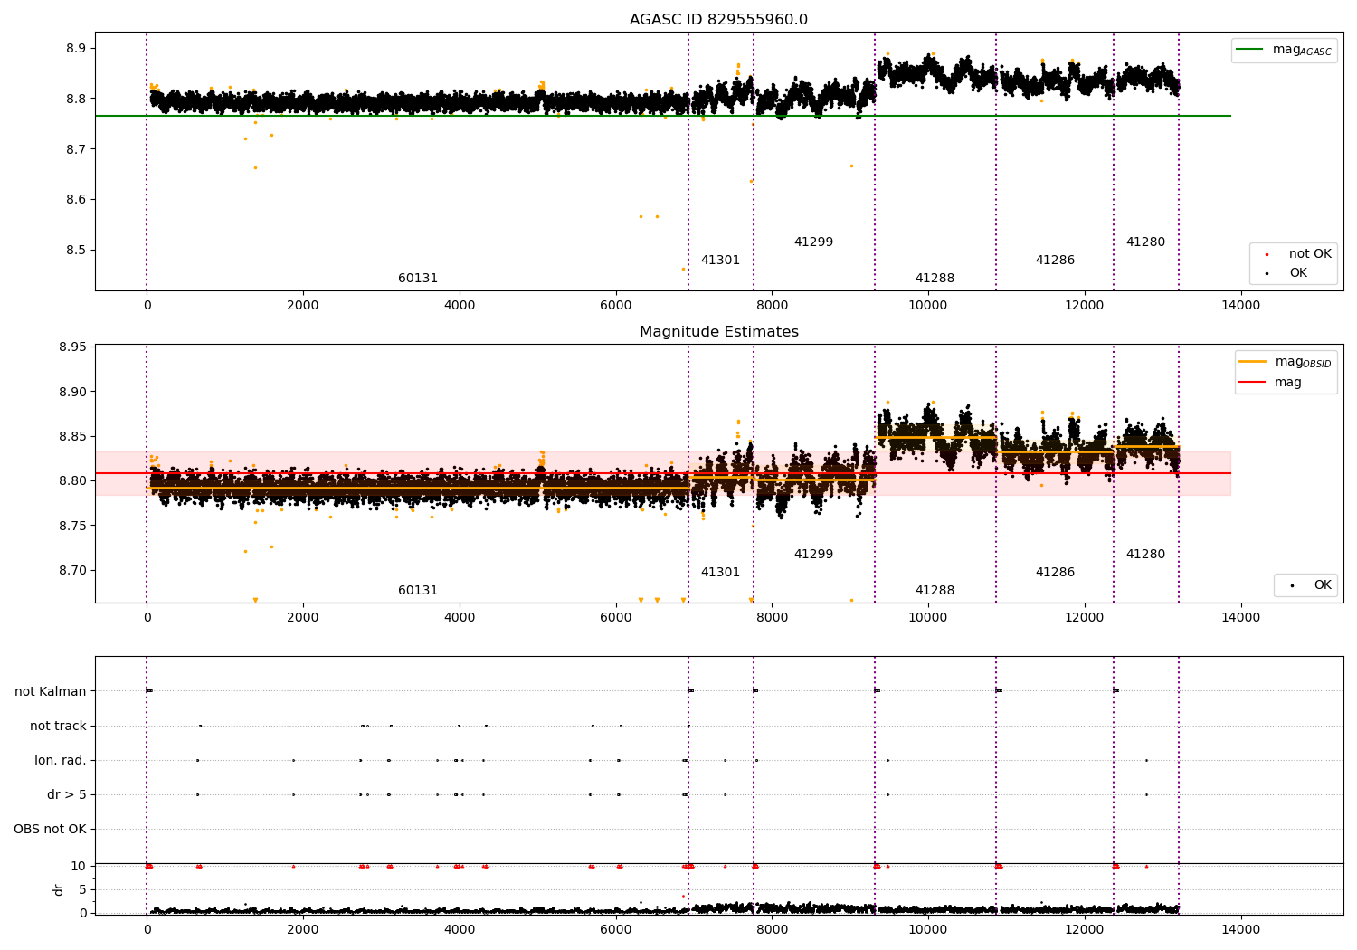Click the 41301 label in top plot
The image size is (1357, 950).
[x=720, y=261]
